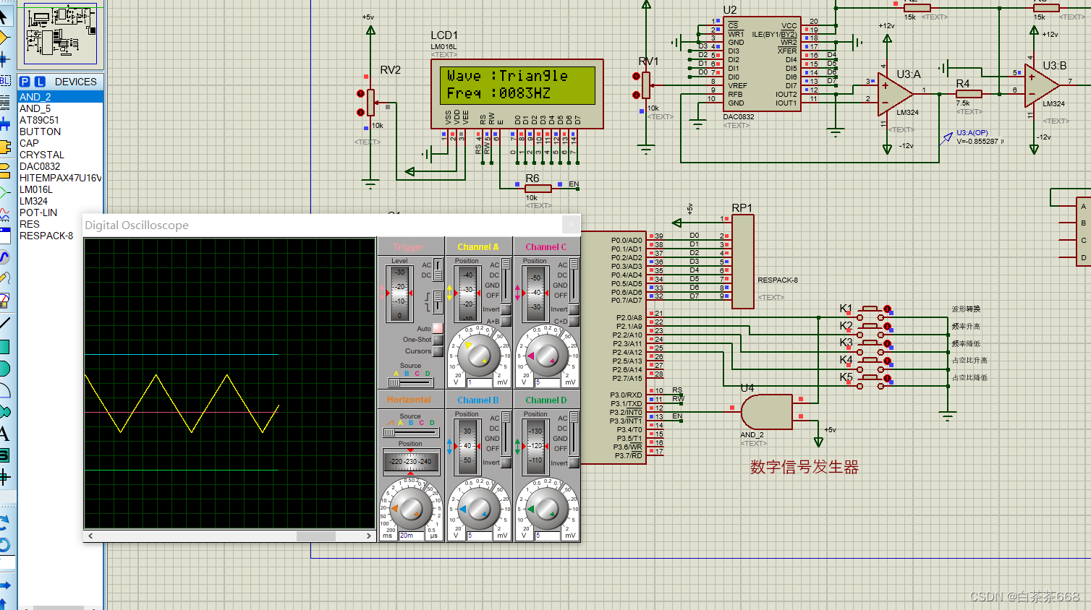The height and width of the screenshot is (610, 1091).
Task: Select the 2D Symbol tool
Action: (x=4, y=455)
